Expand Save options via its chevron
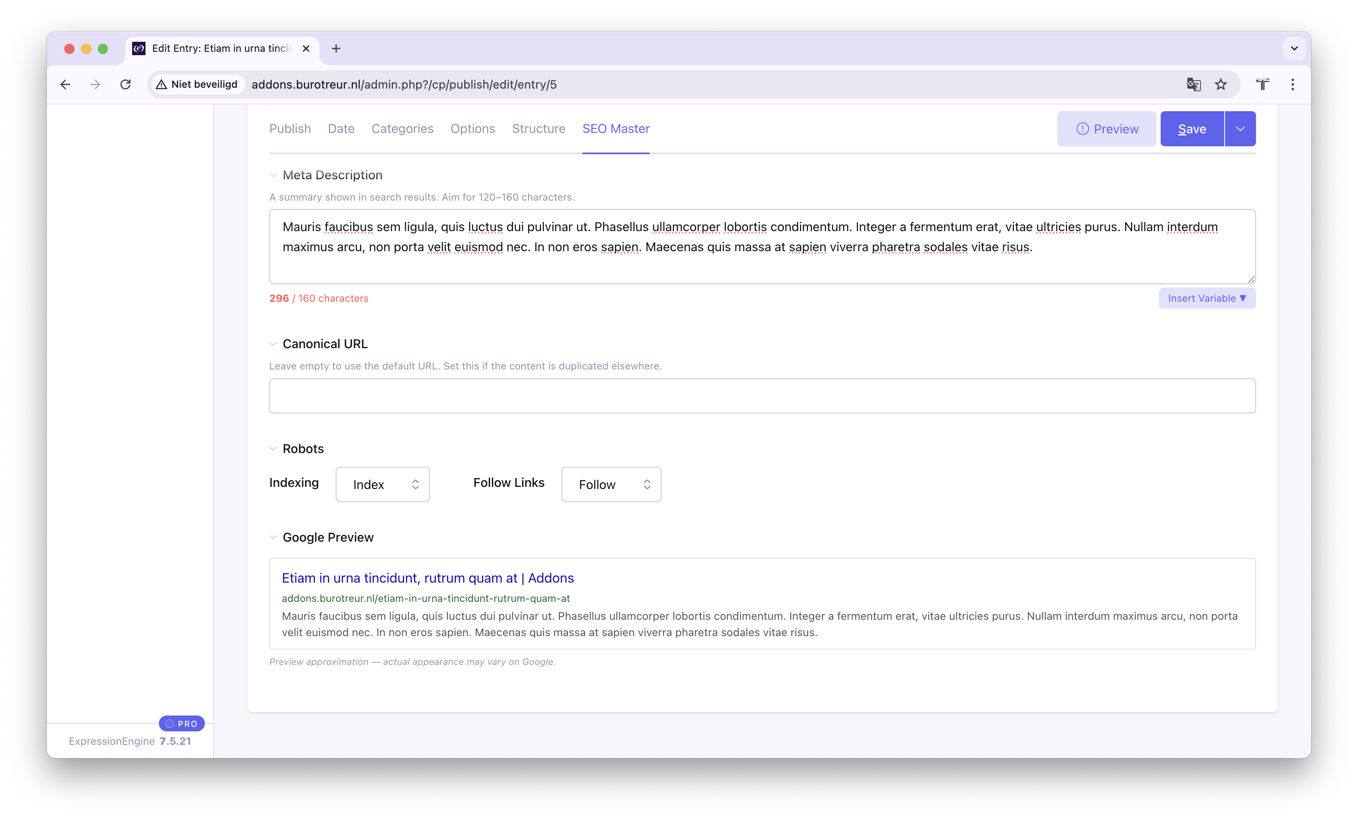Image resolution: width=1358 pixels, height=820 pixels. point(1241,128)
